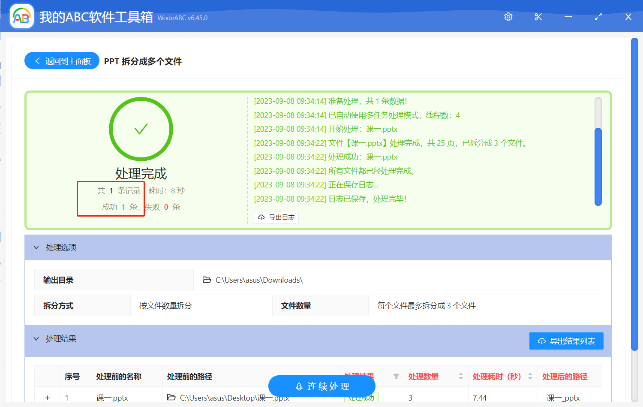Click the AB logo icon top left
The height and width of the screenshot is (407, 643).
coord(21,16)
